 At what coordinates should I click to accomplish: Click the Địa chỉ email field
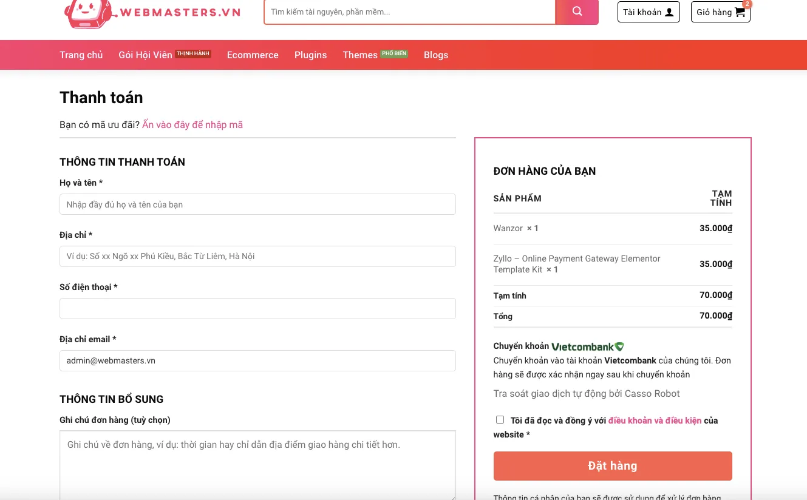point(257,360)
